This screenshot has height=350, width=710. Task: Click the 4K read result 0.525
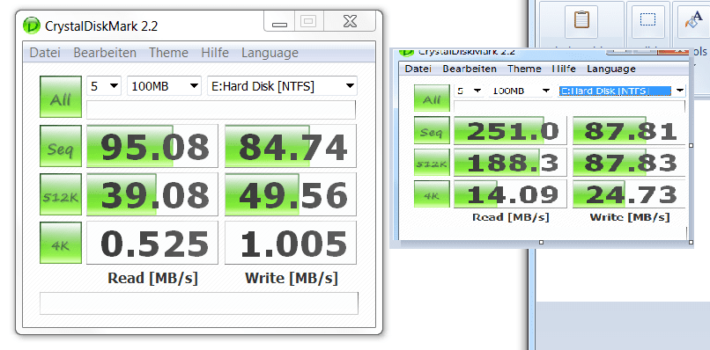point(152,243)
